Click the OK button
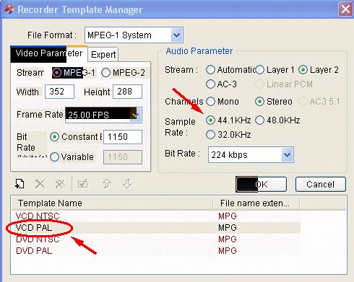 click(261, 185)
